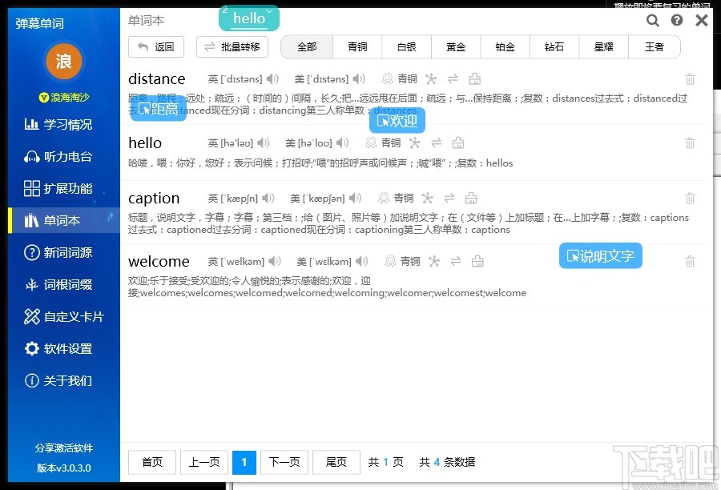This screenshot has height=490, width=721.
Task: Expand the 批量转移 batch transfer option
Action: click(232, 46)
